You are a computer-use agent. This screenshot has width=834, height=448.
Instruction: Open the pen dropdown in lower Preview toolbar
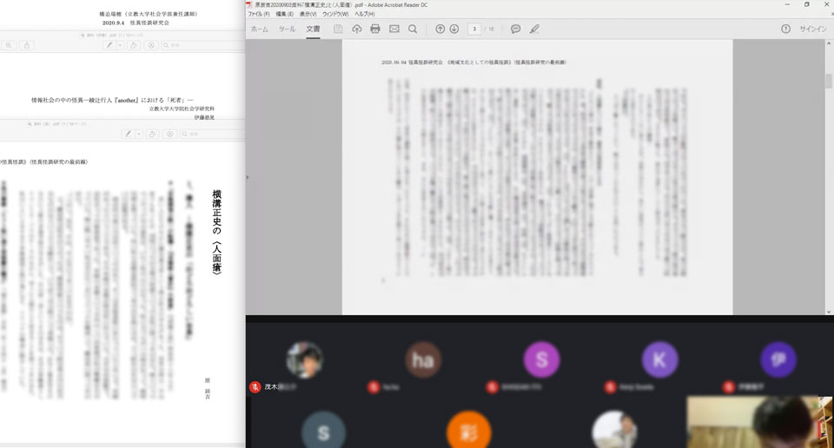pos(138,134)
